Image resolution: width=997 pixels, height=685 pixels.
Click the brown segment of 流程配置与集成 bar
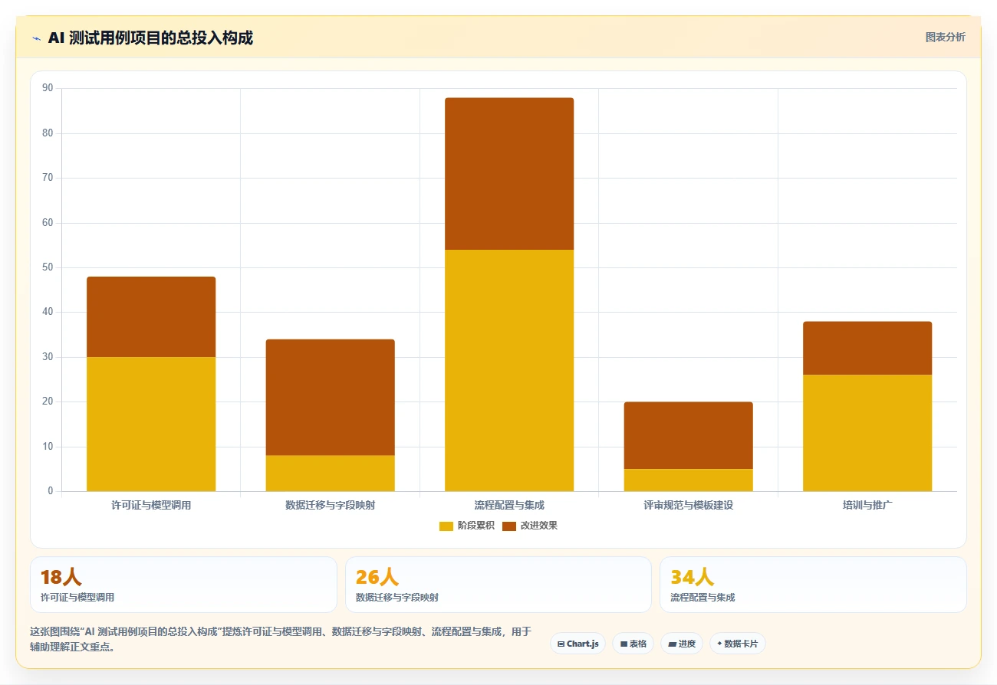pyautogui.click(x=509, y=174)
